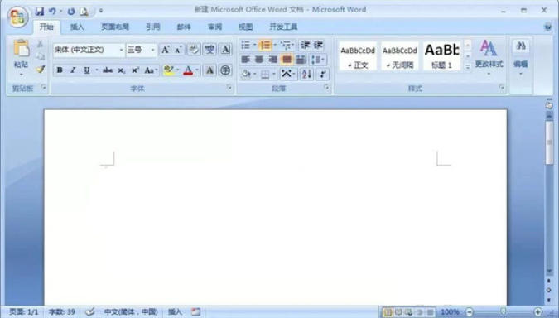Screen dimensions: 559x318
Task: Apply text highlight color
Action: (168, 70)
